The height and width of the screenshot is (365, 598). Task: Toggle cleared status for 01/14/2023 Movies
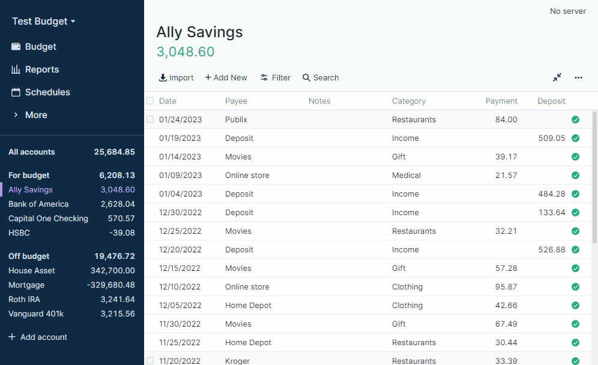tap(576, 157)
